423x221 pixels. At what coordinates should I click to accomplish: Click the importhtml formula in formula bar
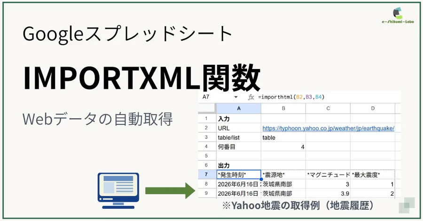(291, 97)
